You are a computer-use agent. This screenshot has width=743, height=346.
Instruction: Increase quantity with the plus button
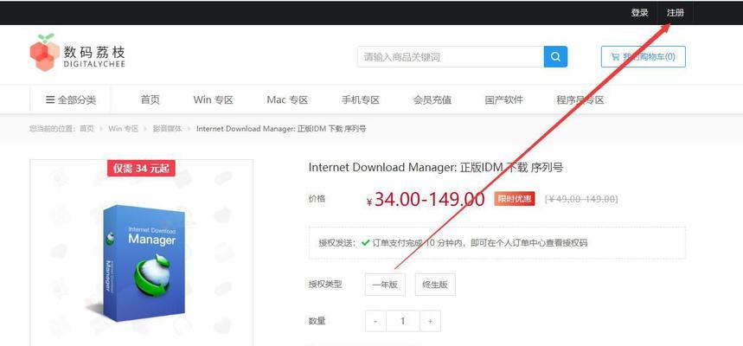click(x=430, y=321)
